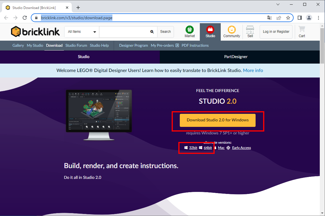
Task: Open the Chrome profile avatar
Action: point(309,18)
